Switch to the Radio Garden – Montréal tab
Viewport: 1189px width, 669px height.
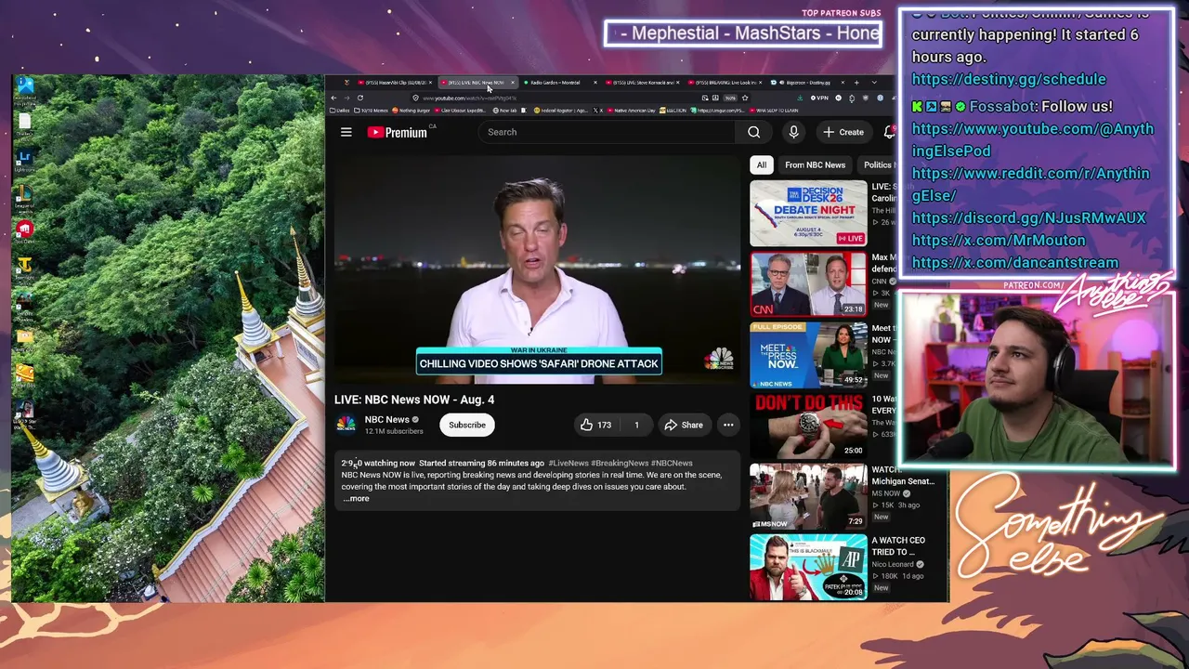tap(560, 83)
